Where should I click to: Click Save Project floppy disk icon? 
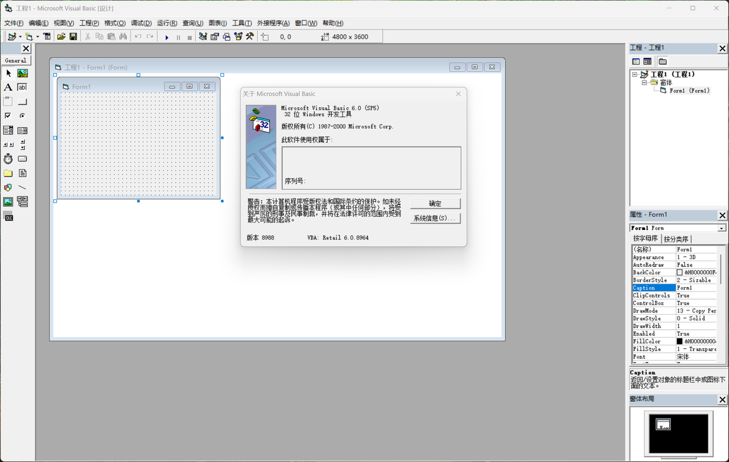click(x=73, y=36)
